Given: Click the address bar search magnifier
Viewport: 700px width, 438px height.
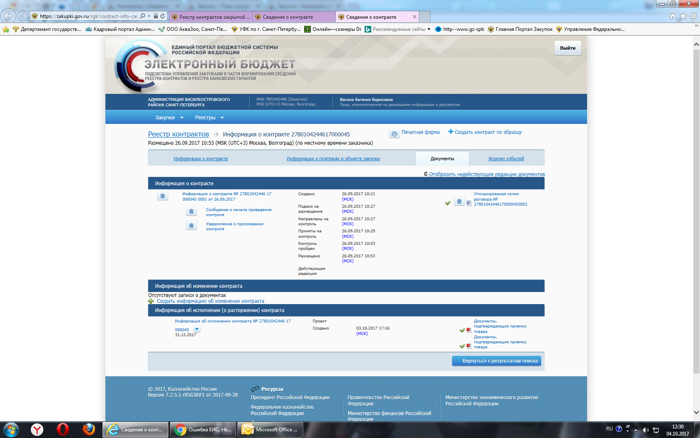Looking at the screenshot, I should point(142,16).
